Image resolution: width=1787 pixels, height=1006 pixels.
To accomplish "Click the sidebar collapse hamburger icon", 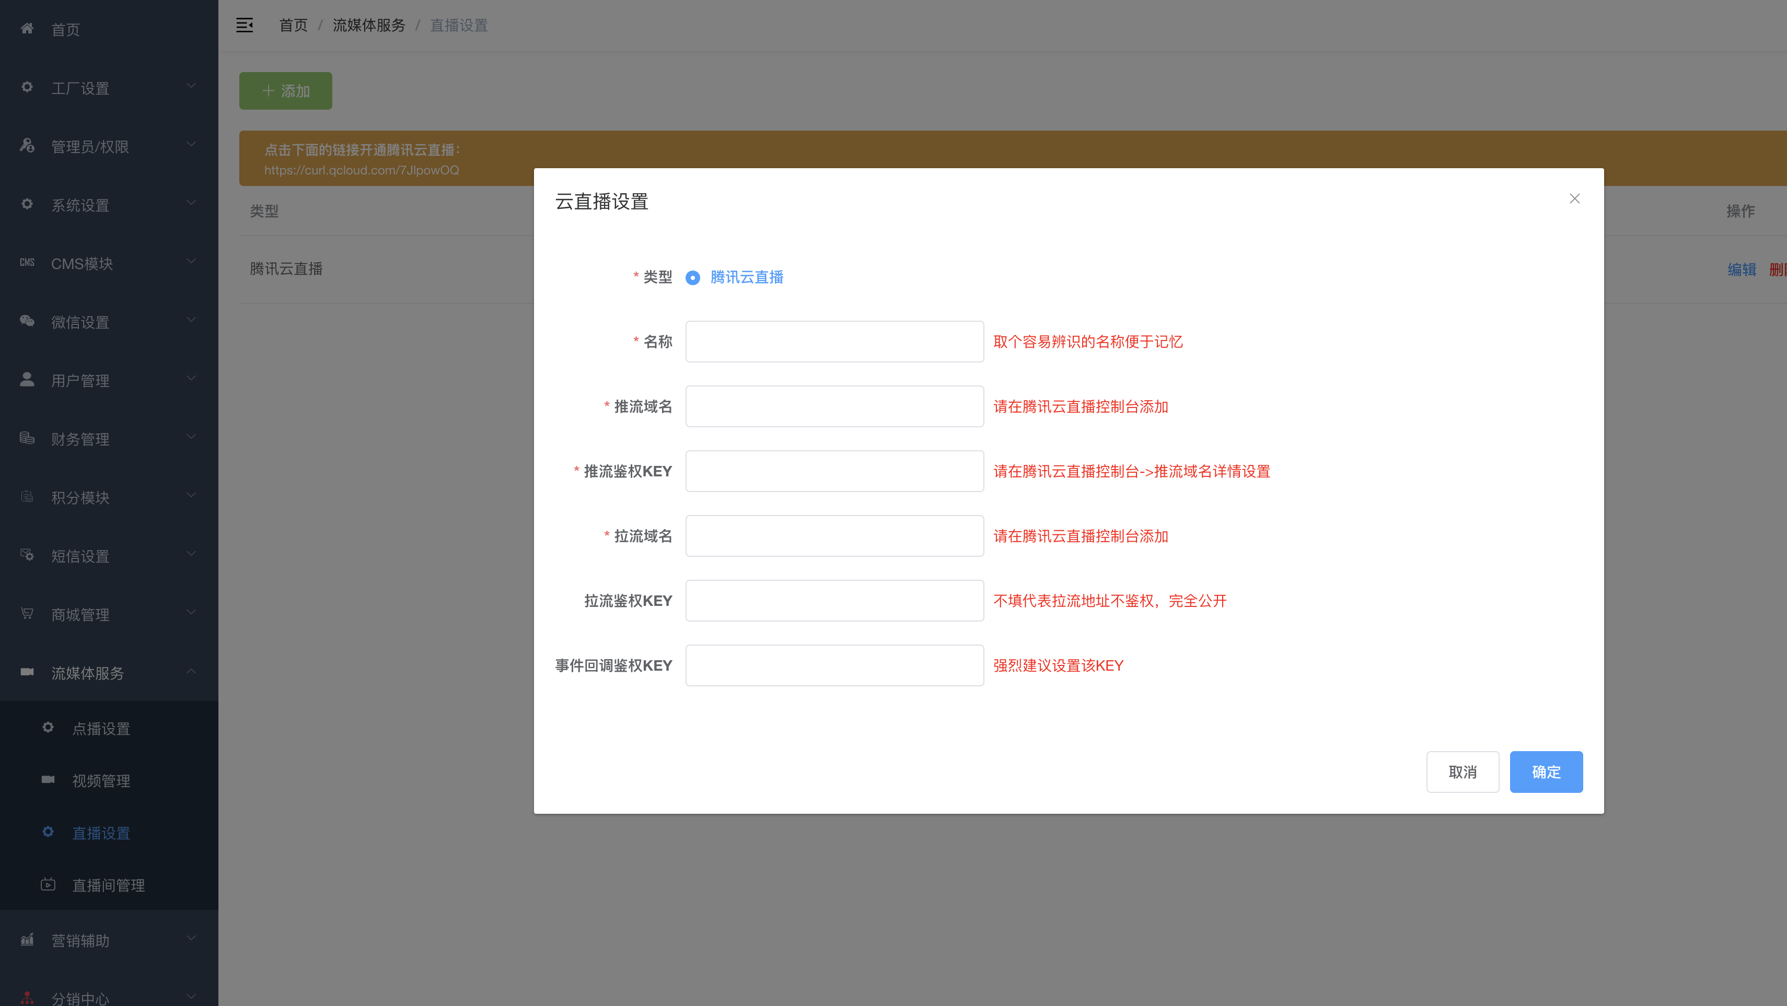I will (x=244, y=26).
